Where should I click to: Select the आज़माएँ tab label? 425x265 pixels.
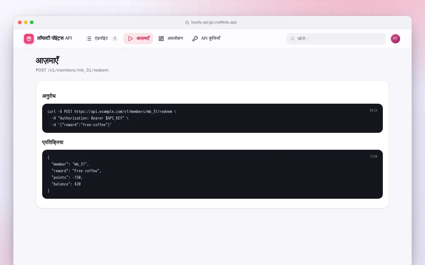143,38
